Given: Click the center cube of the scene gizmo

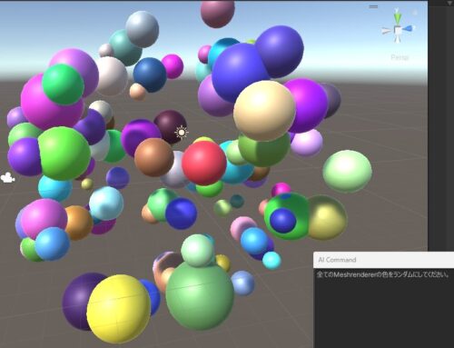Looking at the screenshot, I should point(398,30).
